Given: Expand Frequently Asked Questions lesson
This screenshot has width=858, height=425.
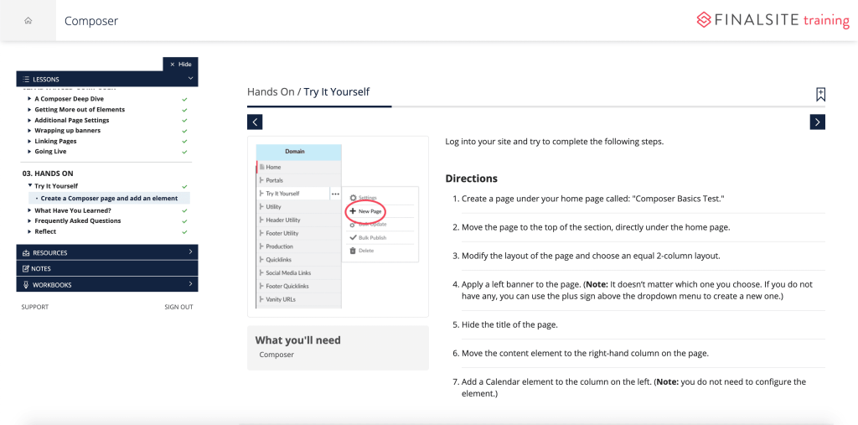Looking at the screenshot, I should (30, 221).
